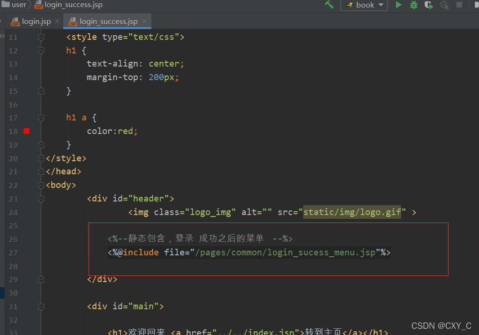The width and height of the screenshot is (479, 335).
Task: Click line number 16 in gutter
Action: coord(13,105)
